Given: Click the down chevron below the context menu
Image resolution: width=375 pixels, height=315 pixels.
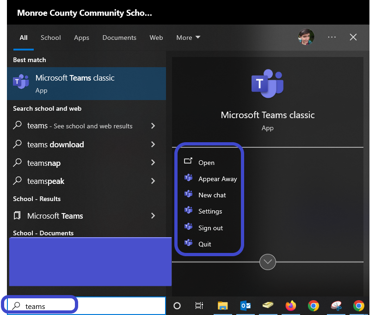Looking at the screenshot, I should click(267, 262).
